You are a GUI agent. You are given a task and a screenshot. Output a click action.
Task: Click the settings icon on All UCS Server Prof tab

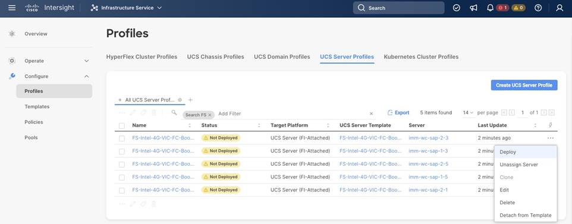click(180, 100)
